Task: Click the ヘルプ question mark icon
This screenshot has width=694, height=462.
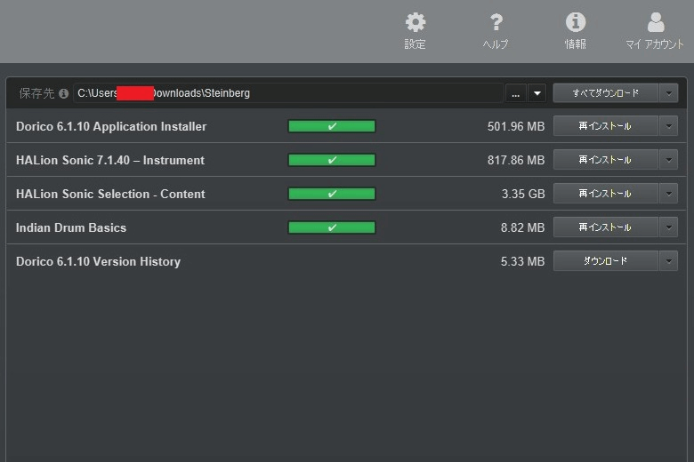Action: click(496, 24)
